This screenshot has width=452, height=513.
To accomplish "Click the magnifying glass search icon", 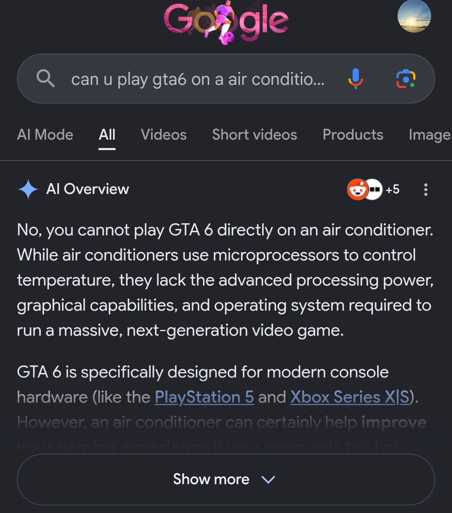I will (x=46, y=78).
